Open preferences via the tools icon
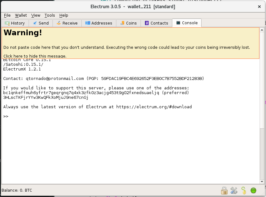This screenshot has height=197, width=266. (234, 190)
